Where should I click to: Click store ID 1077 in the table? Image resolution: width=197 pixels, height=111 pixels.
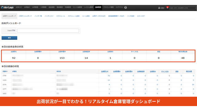4,89
